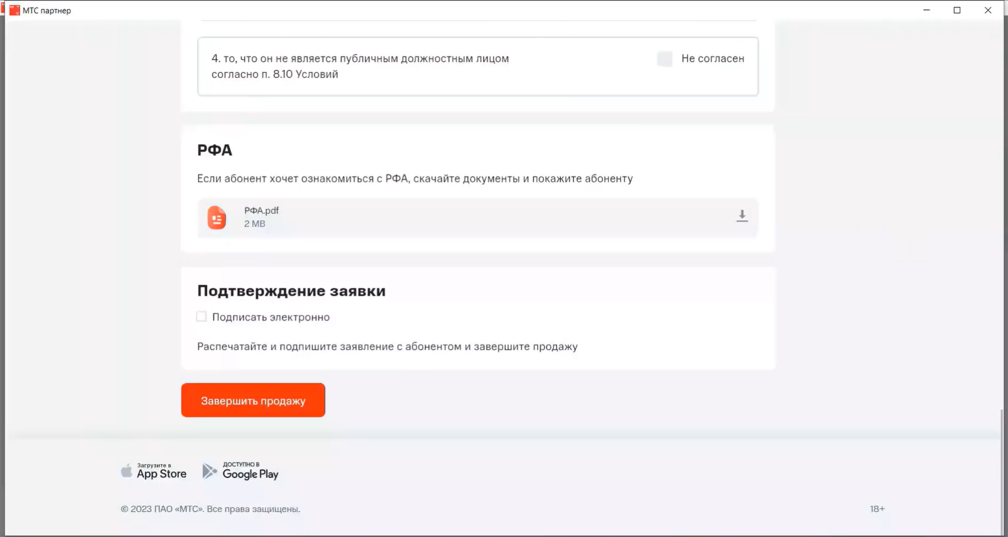1008x537 pixels.
Task: Click the "Подтверждение заявки" heading
Action: pyautogui.click(x=291, y=291)
